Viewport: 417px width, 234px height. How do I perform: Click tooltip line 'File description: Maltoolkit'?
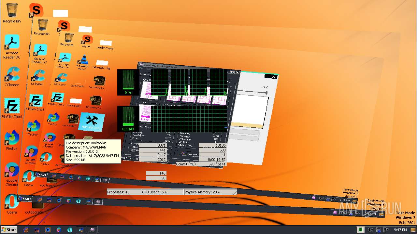point(86,143)
